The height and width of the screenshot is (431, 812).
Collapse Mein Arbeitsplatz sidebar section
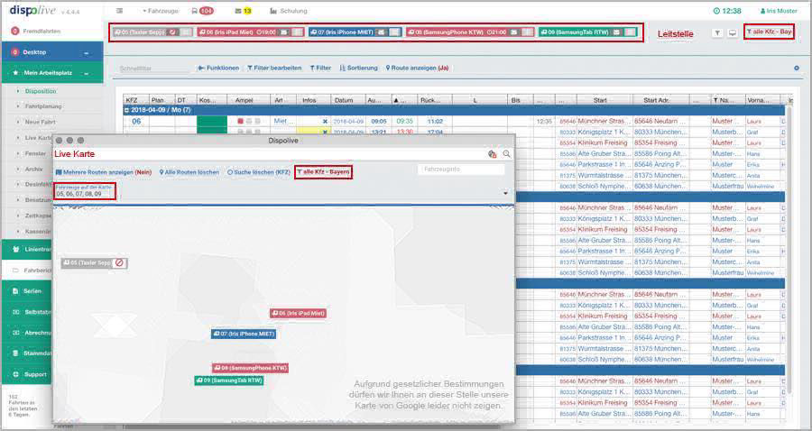point(87,73)
